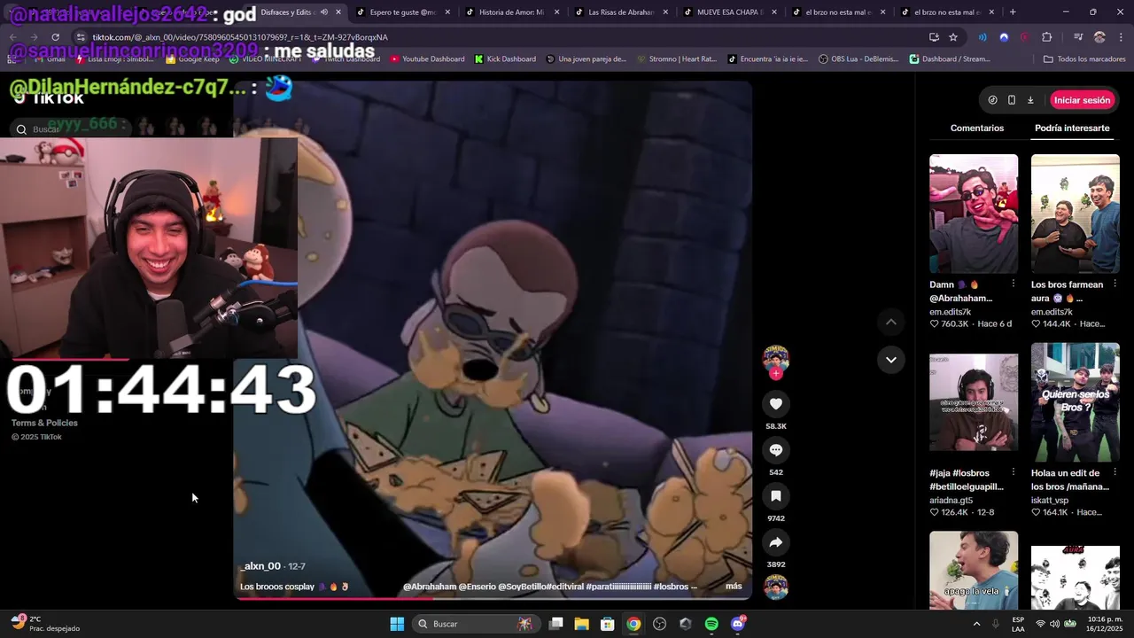Open Chrome extensions puzzle icon

click(1046, 37)
